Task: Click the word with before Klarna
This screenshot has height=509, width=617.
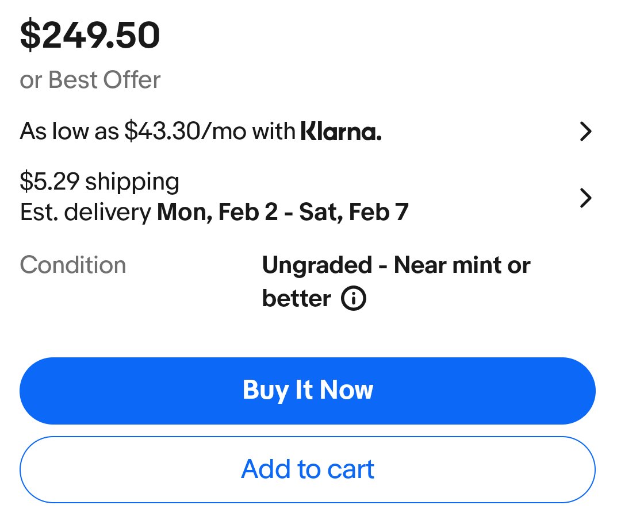Action: tap(273, 132)
